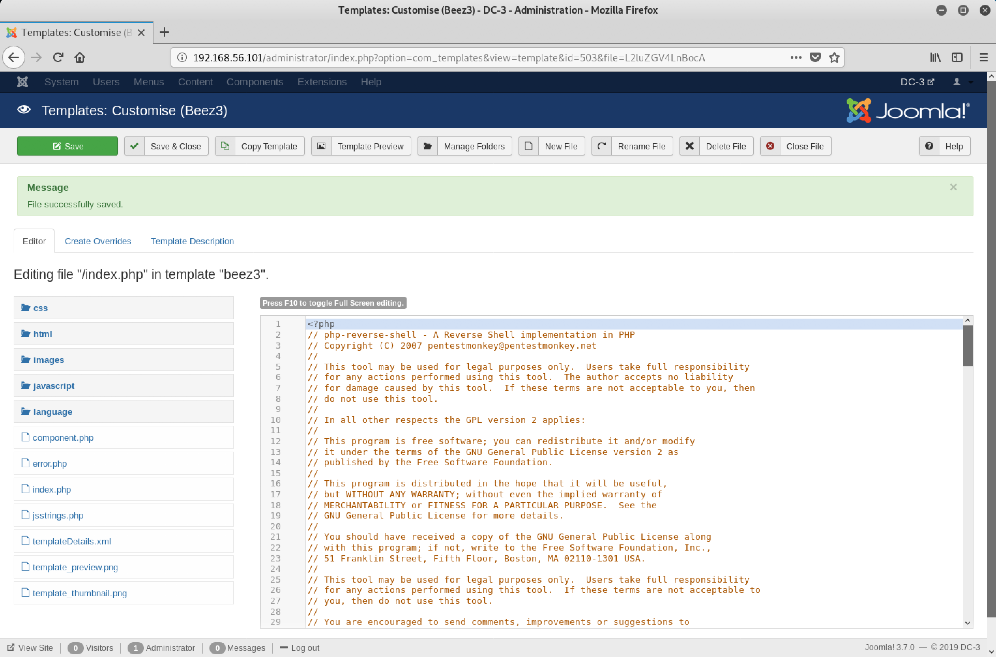Click the green Save button
This screenshot has height=657, width=996.
(68, 146)
